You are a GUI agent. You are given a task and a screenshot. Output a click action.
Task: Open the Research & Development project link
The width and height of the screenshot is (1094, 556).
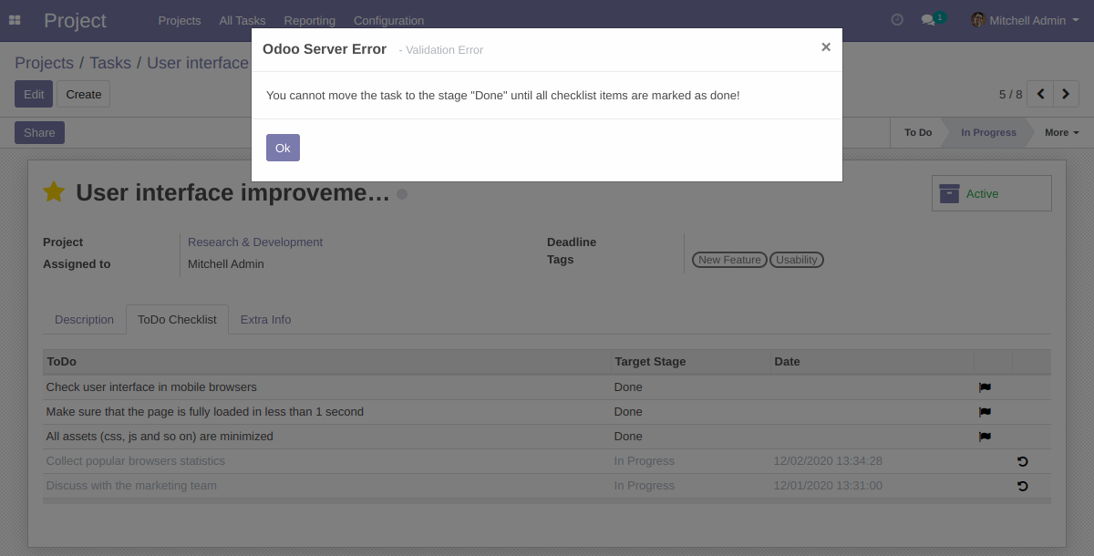(x=254, y=242)
